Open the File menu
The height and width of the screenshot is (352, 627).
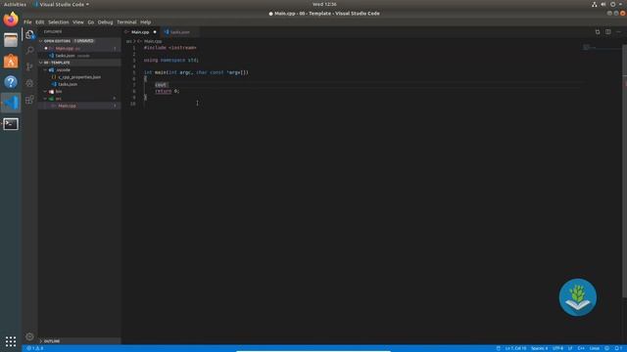click(x=27, y=22)
